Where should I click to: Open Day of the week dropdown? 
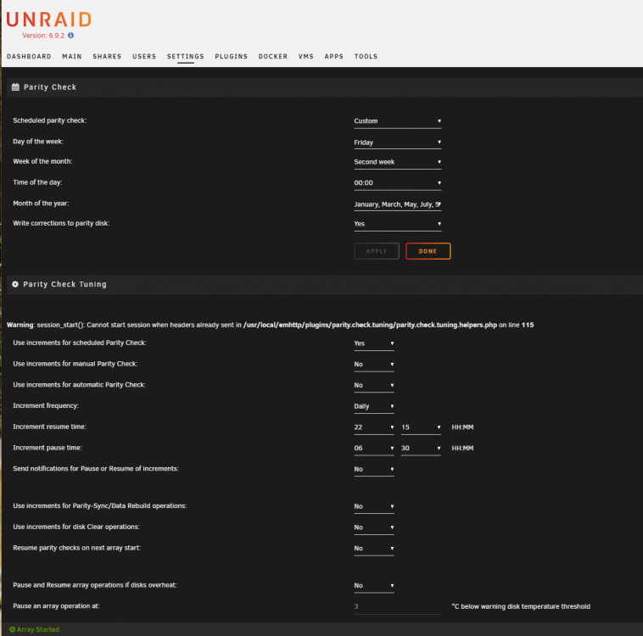pyautogui.click(x=397, y=142)
